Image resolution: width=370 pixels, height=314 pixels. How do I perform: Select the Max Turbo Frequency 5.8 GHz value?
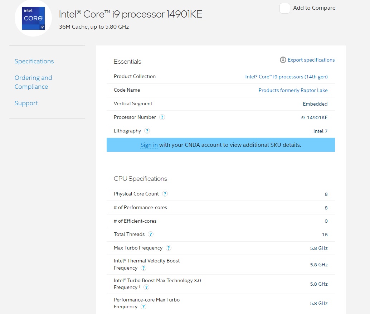tap(319, 248)
